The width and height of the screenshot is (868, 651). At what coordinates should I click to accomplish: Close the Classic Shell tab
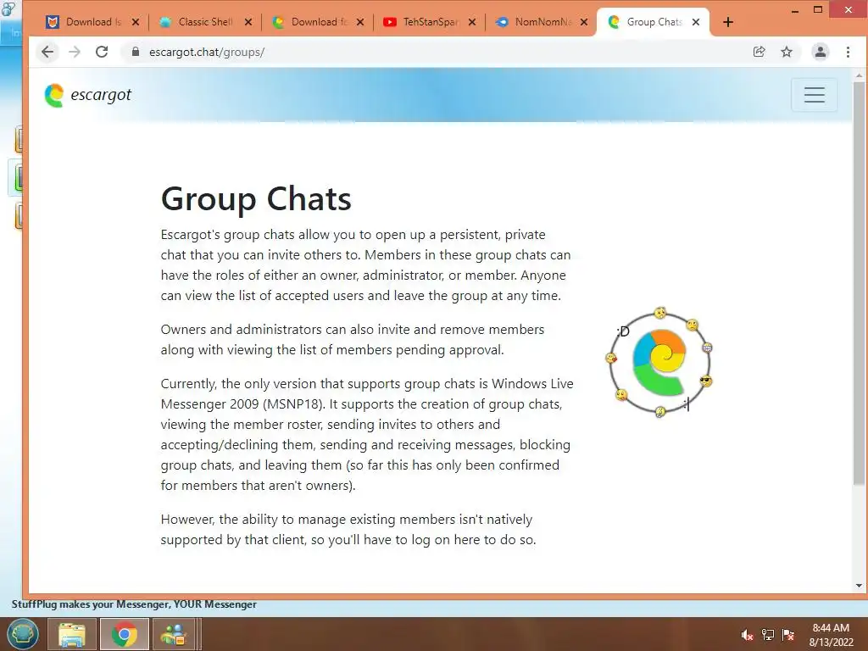click(248, 22)
